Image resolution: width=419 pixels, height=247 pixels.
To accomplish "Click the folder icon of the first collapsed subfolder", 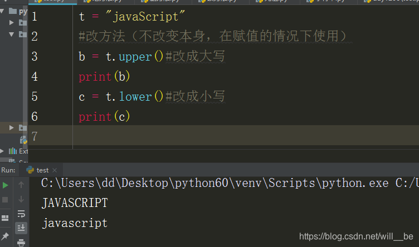I will click(23, 23).
